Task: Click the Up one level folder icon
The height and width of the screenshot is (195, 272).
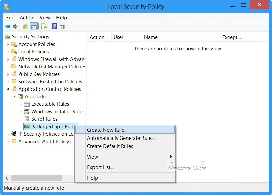Action: [26, 27]
